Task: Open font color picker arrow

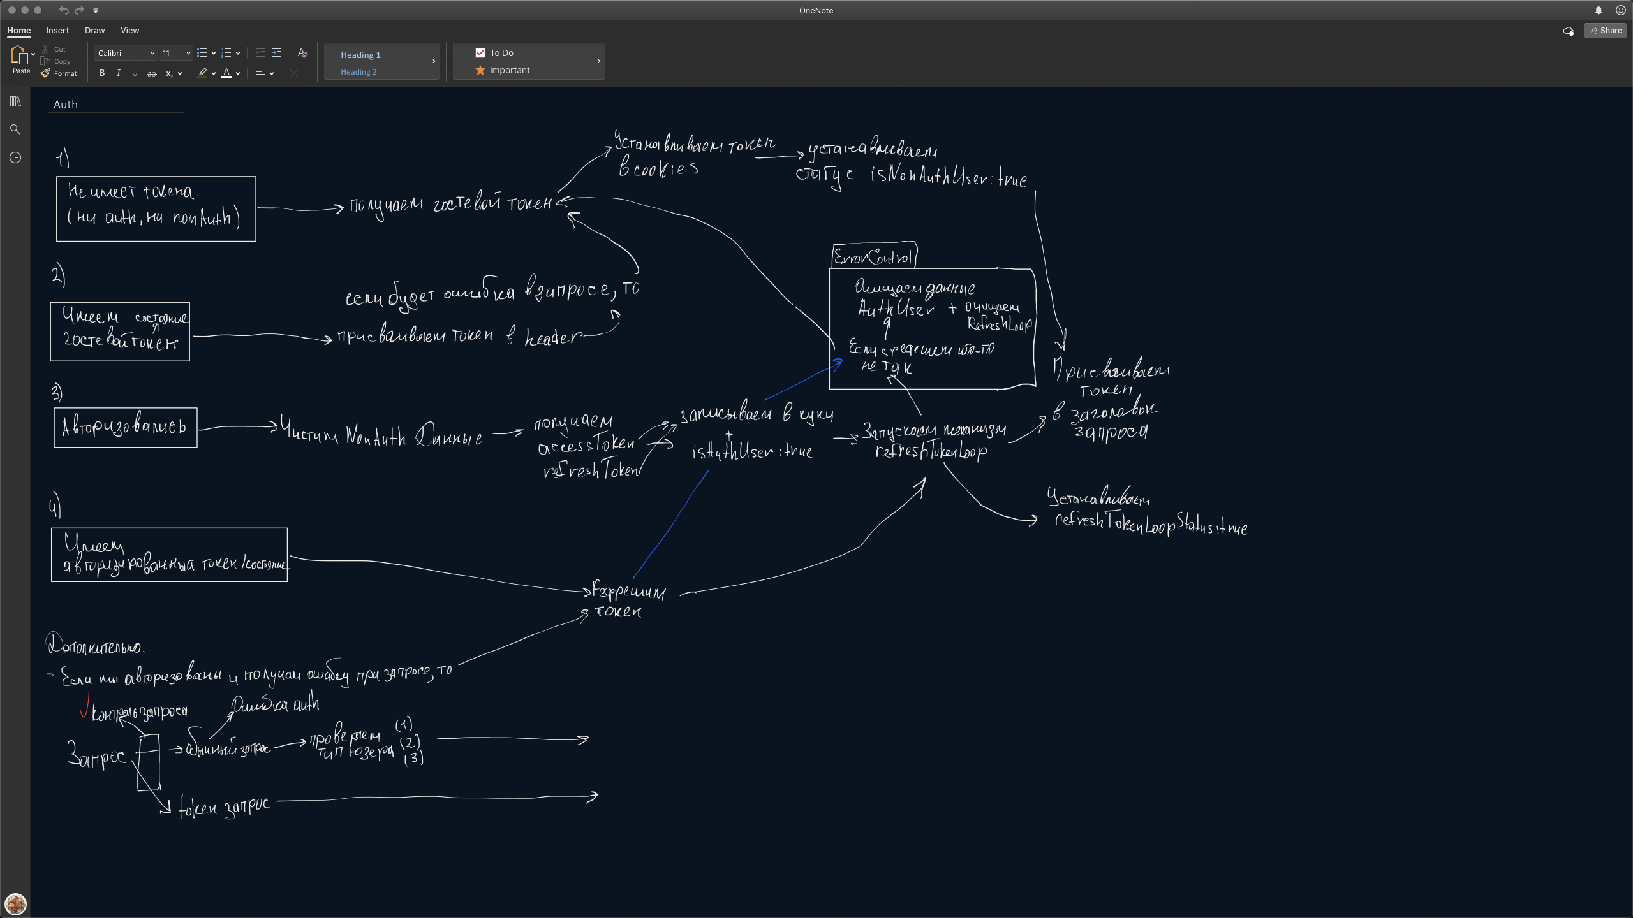Action: [238, 73]
